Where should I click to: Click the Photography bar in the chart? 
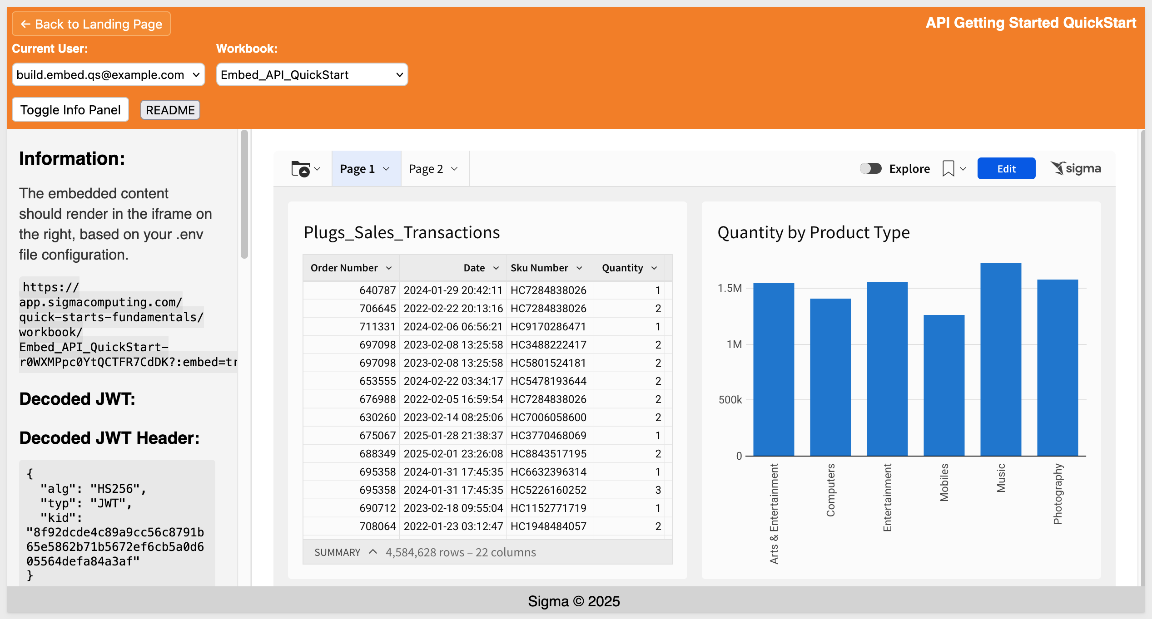pyautogui.click(x=1058, y=368)
